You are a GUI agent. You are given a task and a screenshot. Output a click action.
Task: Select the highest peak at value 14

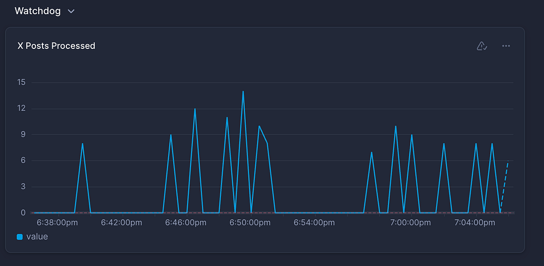point(243,91)
